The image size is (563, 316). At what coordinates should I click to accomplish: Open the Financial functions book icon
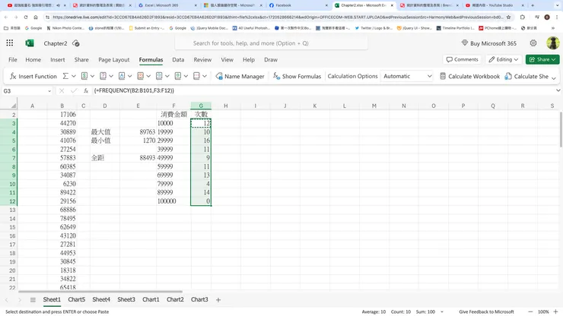[84, 76]
